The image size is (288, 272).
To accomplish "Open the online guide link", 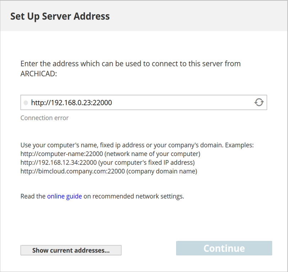I will point(65,196).
